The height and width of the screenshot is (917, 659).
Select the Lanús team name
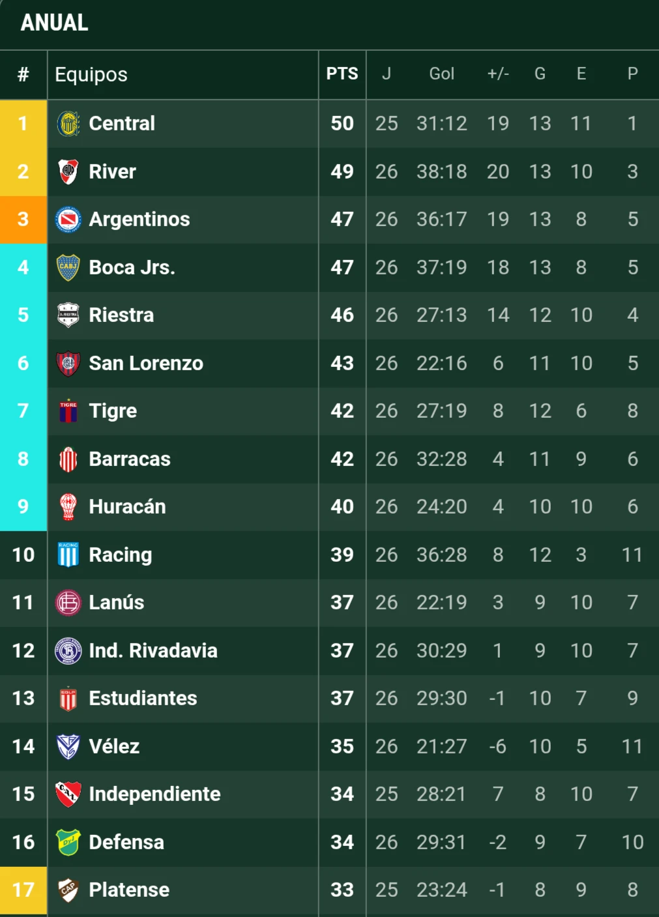click(x=116, y=602)
